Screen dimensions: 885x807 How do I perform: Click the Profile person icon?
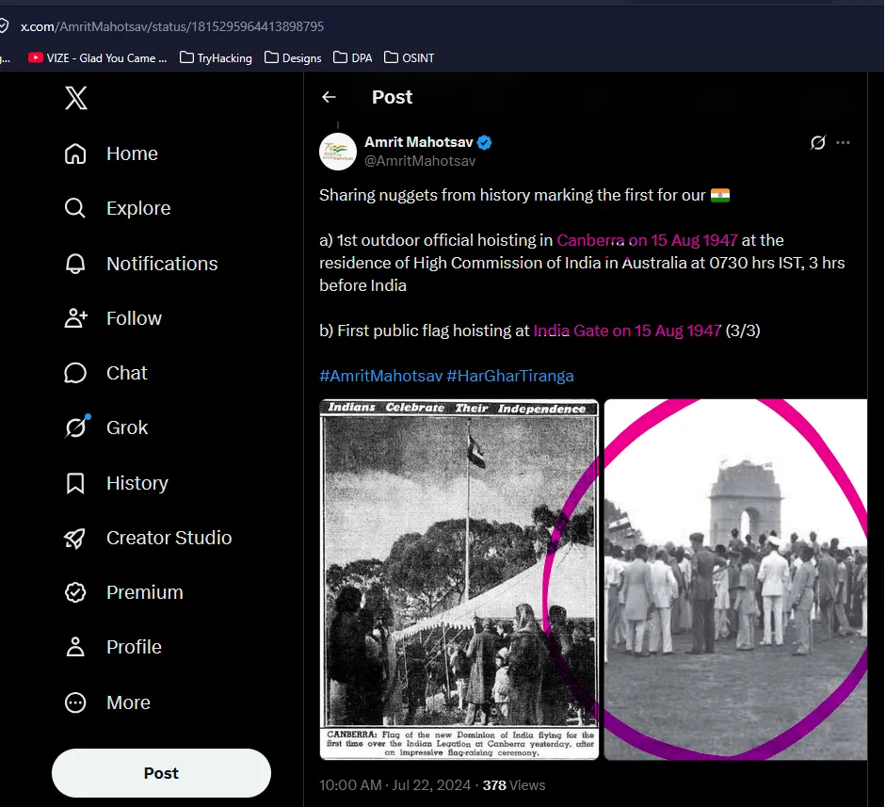[75, 647]
